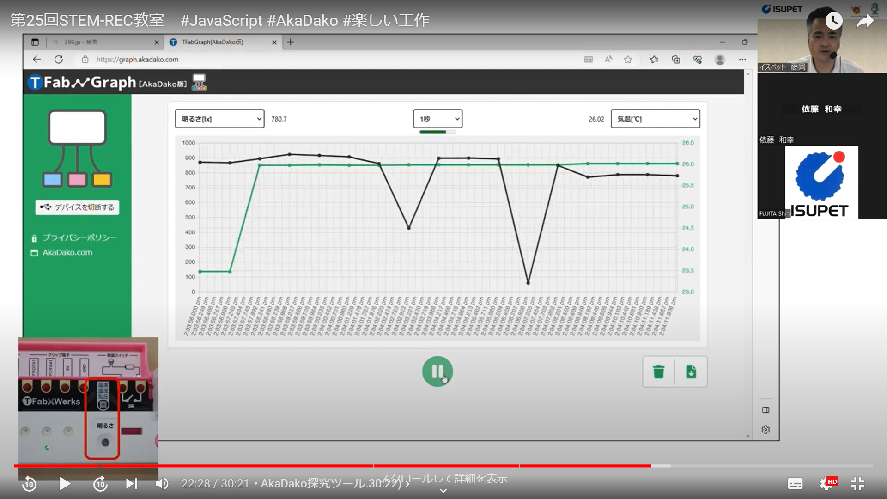
Task: Toggle browser sidebar panel icon
Action: (765, 410)
